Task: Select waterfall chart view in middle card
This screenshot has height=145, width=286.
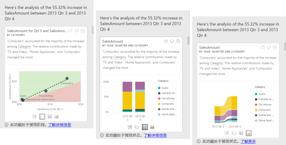Action: point(130,127)
